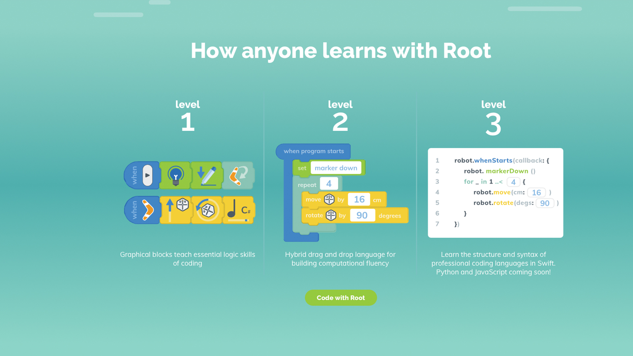Click the 'when program starts' block
Viewport: 633px width, 356px height.
[x=313, y=151]
